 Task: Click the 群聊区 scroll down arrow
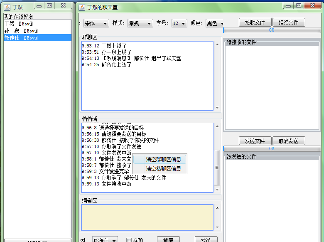click(217, 107)
